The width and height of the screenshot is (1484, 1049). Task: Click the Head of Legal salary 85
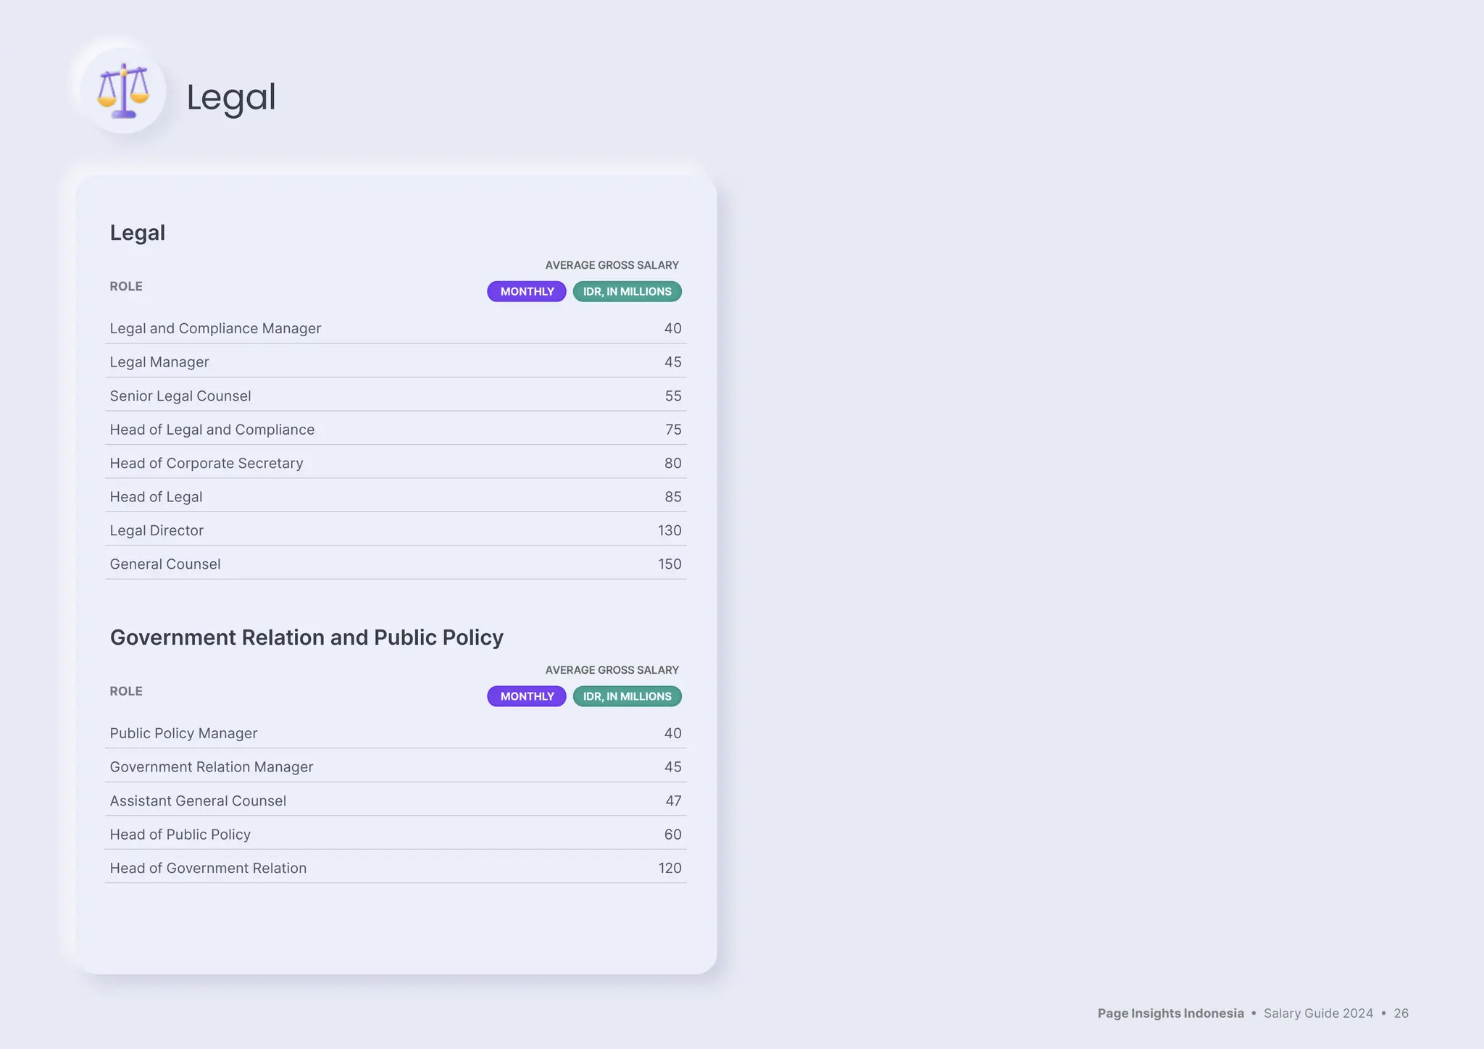pyautogui.click(x=673, y=497)
